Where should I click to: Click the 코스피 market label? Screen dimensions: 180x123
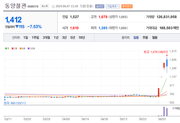[45, 6]
